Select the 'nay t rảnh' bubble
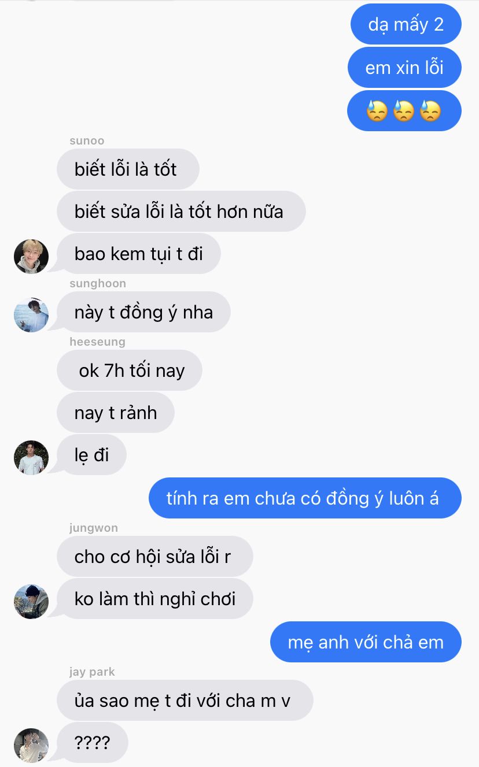Viewport: 479px width, 767px height. point(116,413)
